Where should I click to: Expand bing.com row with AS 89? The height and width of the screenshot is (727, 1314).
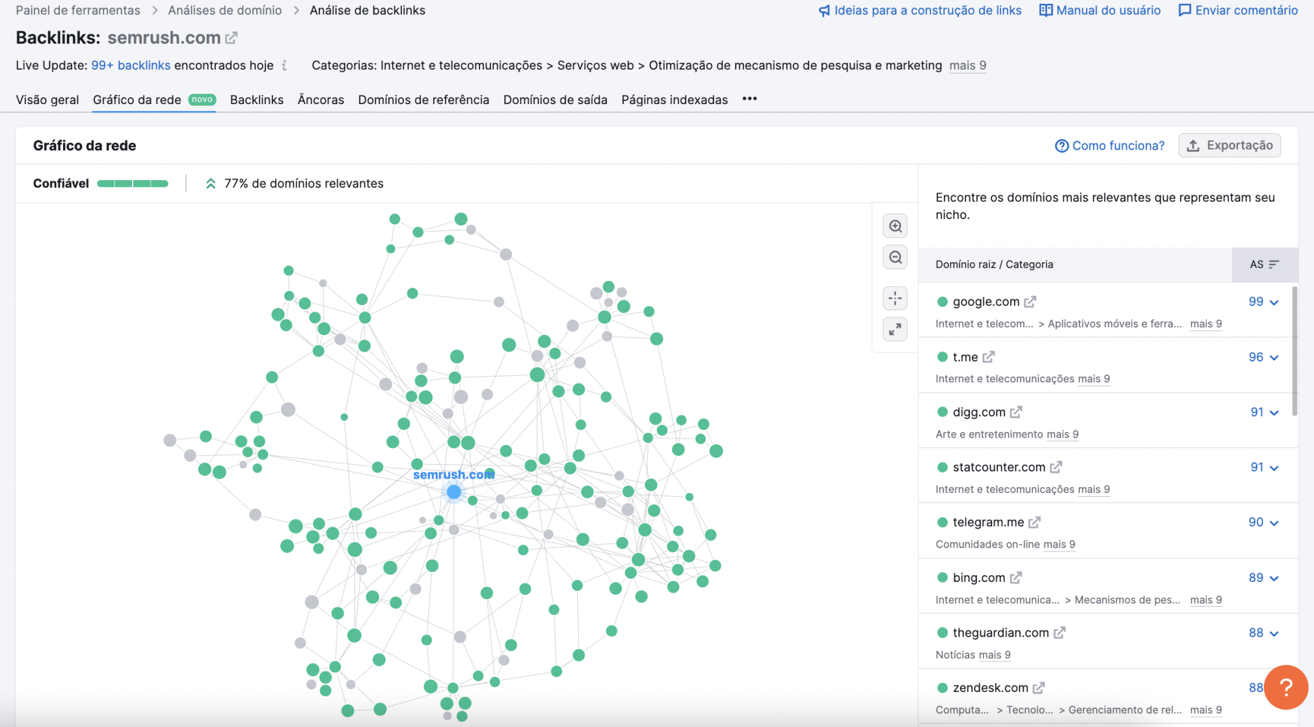pos(1264,577)
